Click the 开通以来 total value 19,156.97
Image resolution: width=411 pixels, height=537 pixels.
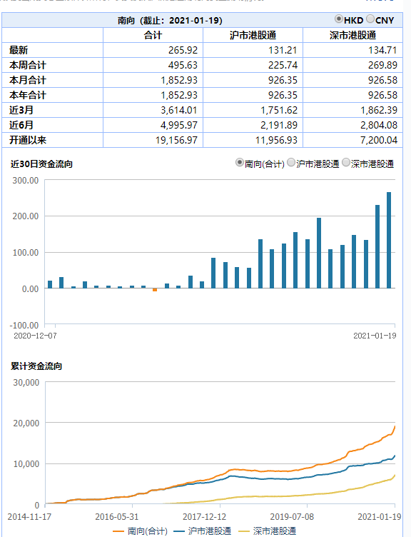176,140
